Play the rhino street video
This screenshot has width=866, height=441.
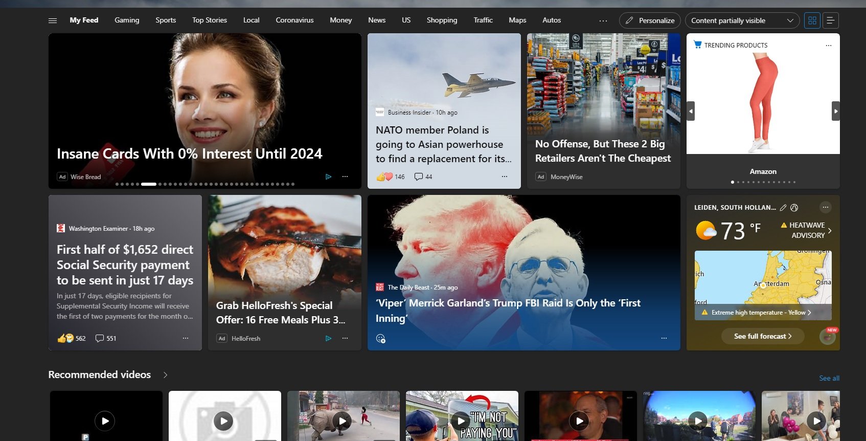tap(343, 421)
